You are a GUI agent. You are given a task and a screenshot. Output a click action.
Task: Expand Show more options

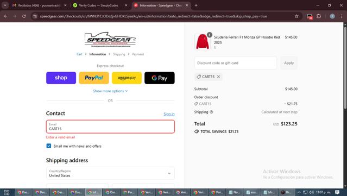click(x=110, y=91)
